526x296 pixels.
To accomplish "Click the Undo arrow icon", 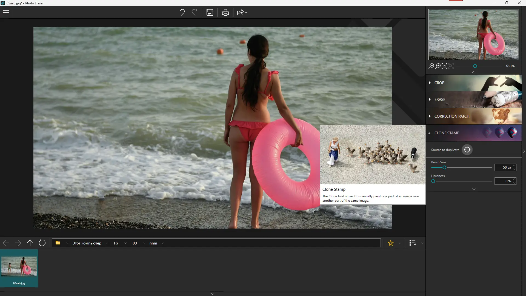I will (182, 12).
